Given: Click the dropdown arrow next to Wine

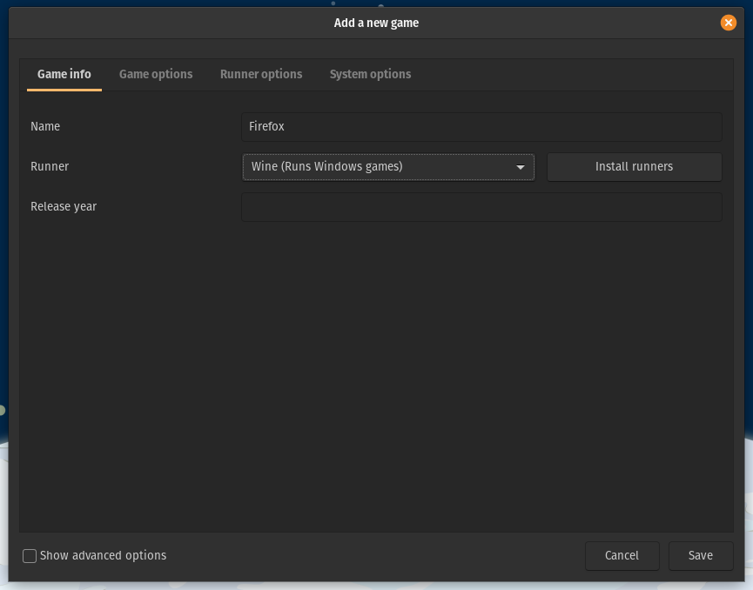Looking at the screenshot, I should pyautogui.click(x=521, y=166).
